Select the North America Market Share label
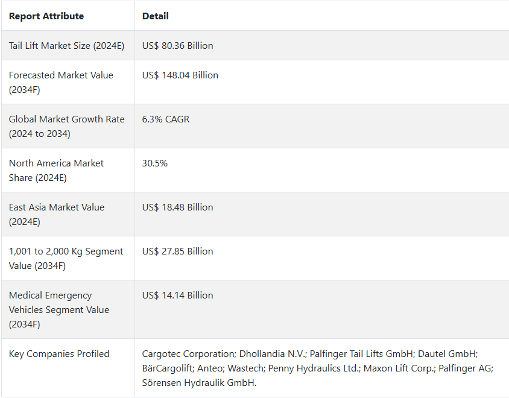Viewport: 509px width, 398px height. [x=56, y=171]
